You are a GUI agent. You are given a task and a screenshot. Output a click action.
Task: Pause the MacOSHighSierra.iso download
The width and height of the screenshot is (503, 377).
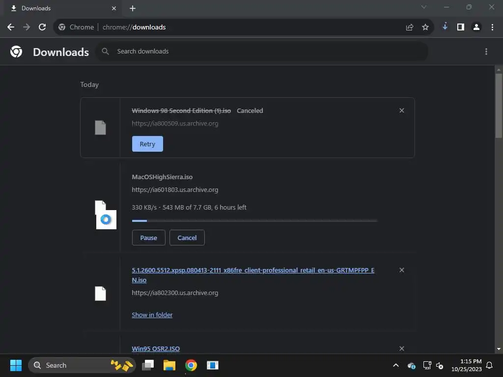click(148, 238)
